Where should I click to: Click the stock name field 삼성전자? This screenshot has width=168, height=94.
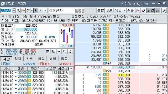(x=67, y=10)
